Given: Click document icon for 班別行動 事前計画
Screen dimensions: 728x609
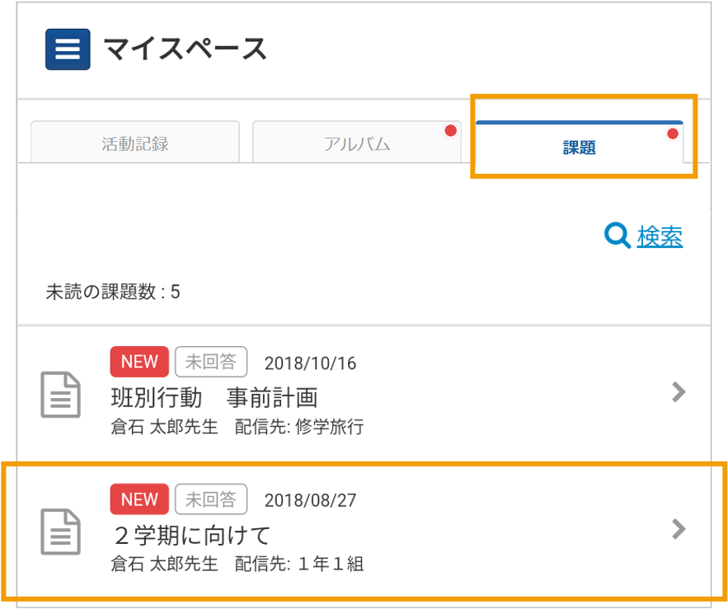Looking at the screenshot, I should coord(60,395).
